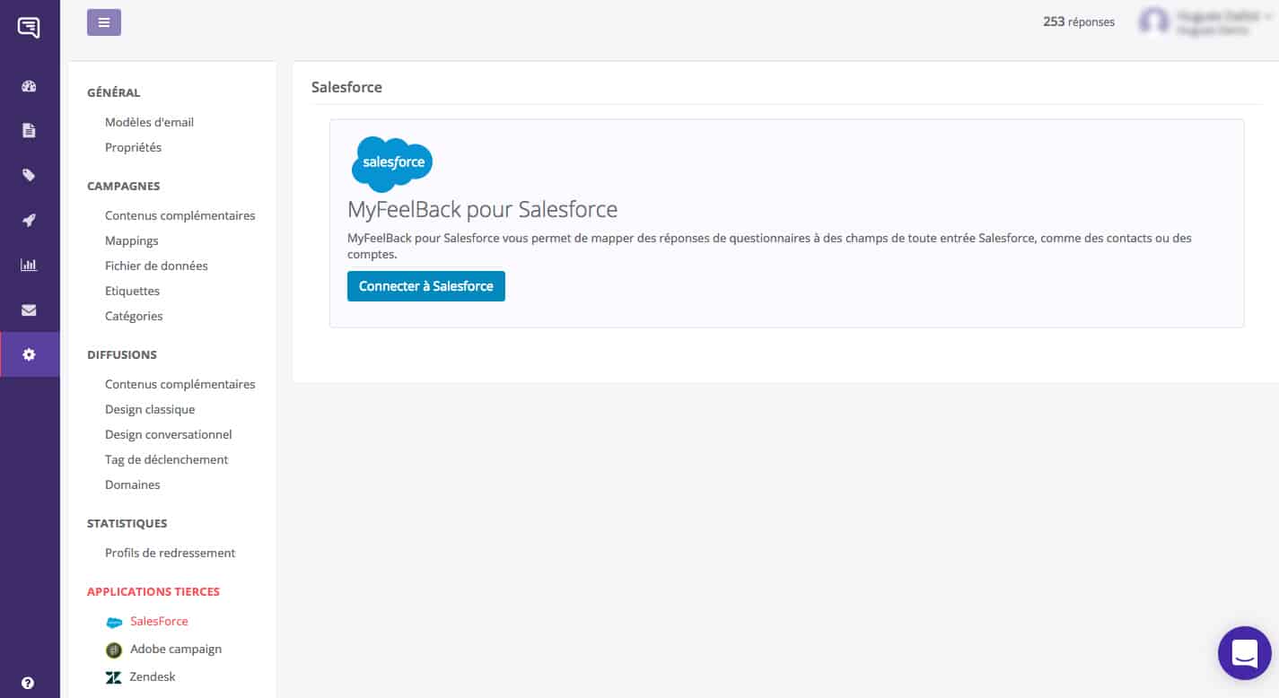Click the Salesforce icon beside SalesForce entry
1279x698 pixels.
(x=114, y=622)
